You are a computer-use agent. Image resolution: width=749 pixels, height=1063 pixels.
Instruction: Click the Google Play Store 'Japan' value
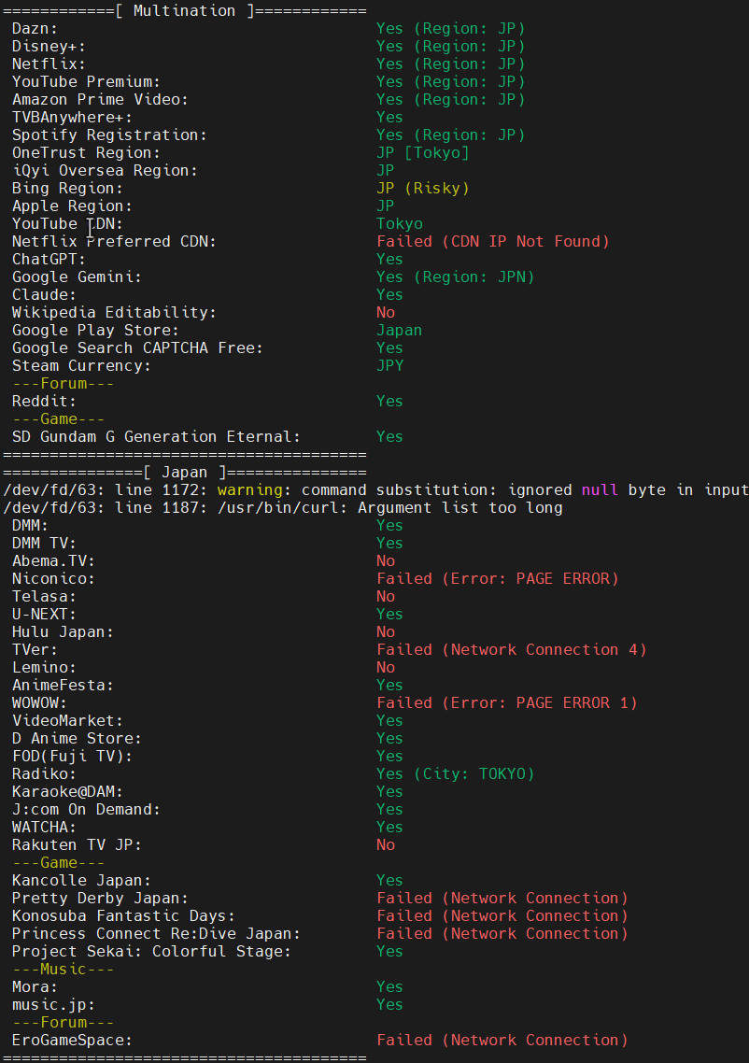[399, 331]
